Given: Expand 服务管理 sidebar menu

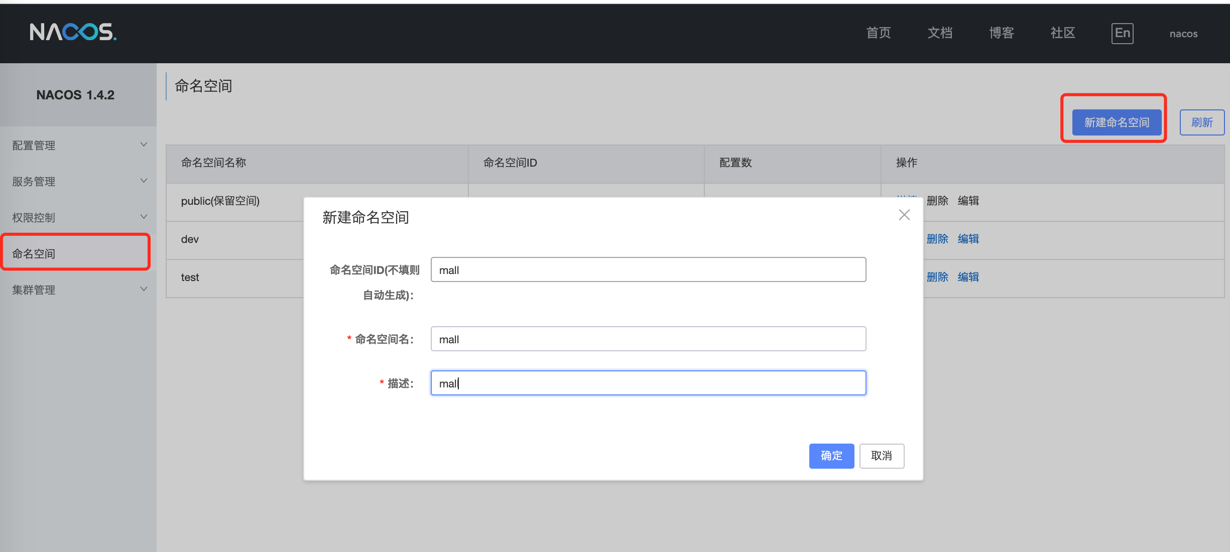Looking at the screenshot, I should coord(78,181).
